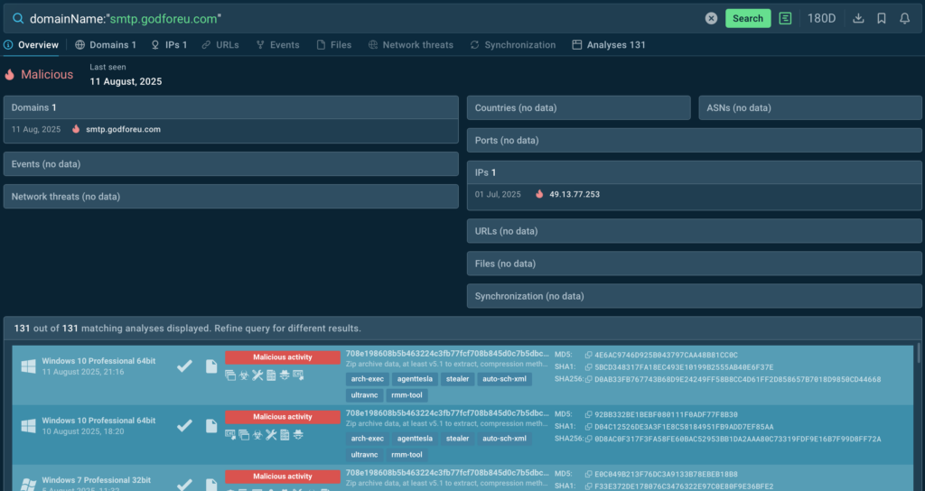Image resolution: width=925 pixels, height=491 pixels.
Task: Open the 180D time range selector
Action: pyautogui.click(x=821, y=18)
